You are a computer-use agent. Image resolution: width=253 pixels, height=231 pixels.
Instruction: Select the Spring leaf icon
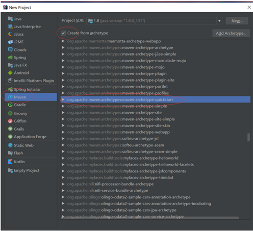coord(10,58)
